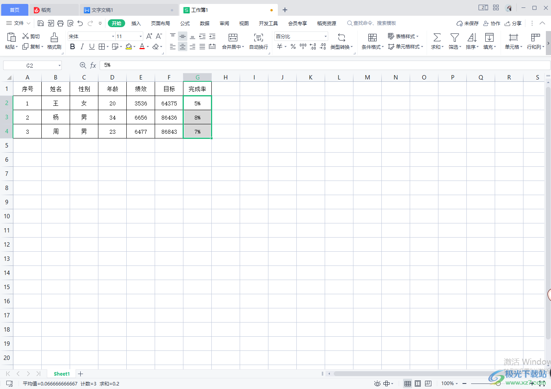Open Print Preview icon
551x389 pixels.
tap(70, 23)
